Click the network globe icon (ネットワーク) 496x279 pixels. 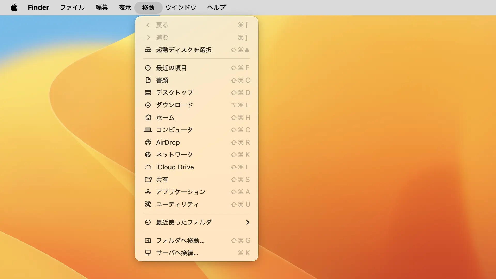click(x=148, y=155)
